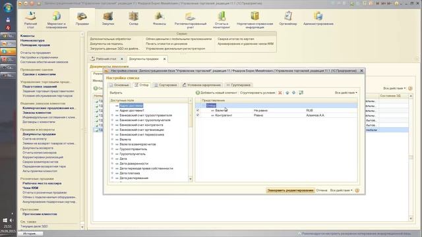Open Клиенты in navigation panel
Screen dimensions: 422x237
[28, 36]
